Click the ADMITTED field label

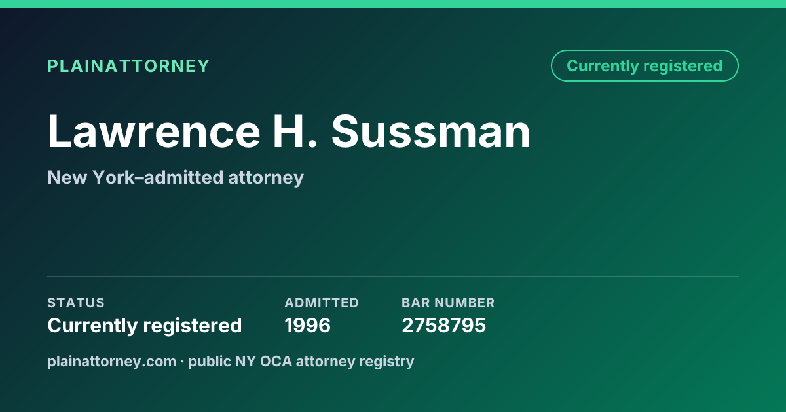[322, 303]
